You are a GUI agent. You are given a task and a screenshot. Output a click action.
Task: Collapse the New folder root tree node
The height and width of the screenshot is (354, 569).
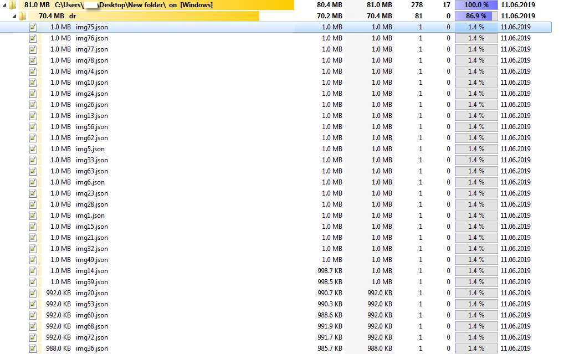pyautogui.click(x=4, y=5)
